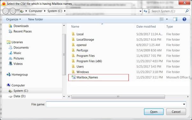The width and height of the screenshot is (192, 120).
Task: Click the horizontal scrollbar in file list
Action: pos(118,97)
